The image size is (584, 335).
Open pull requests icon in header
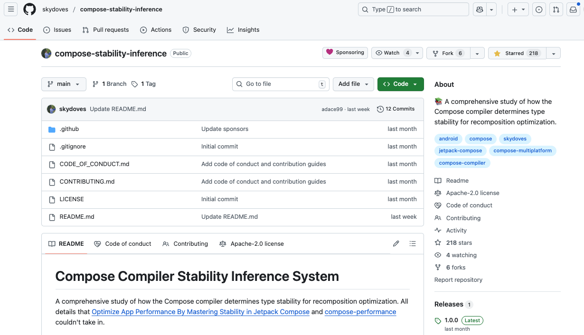coord(556,9)
